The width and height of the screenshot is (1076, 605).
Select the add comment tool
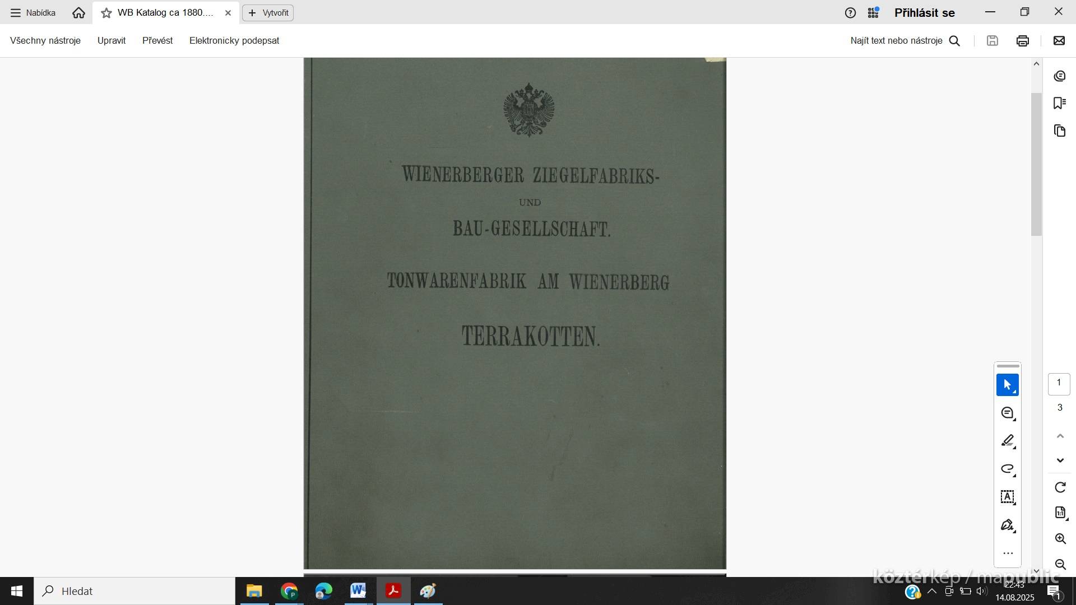pos(1008,413)
